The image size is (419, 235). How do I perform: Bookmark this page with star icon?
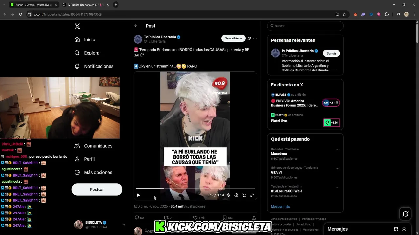[x=344, y=14]
